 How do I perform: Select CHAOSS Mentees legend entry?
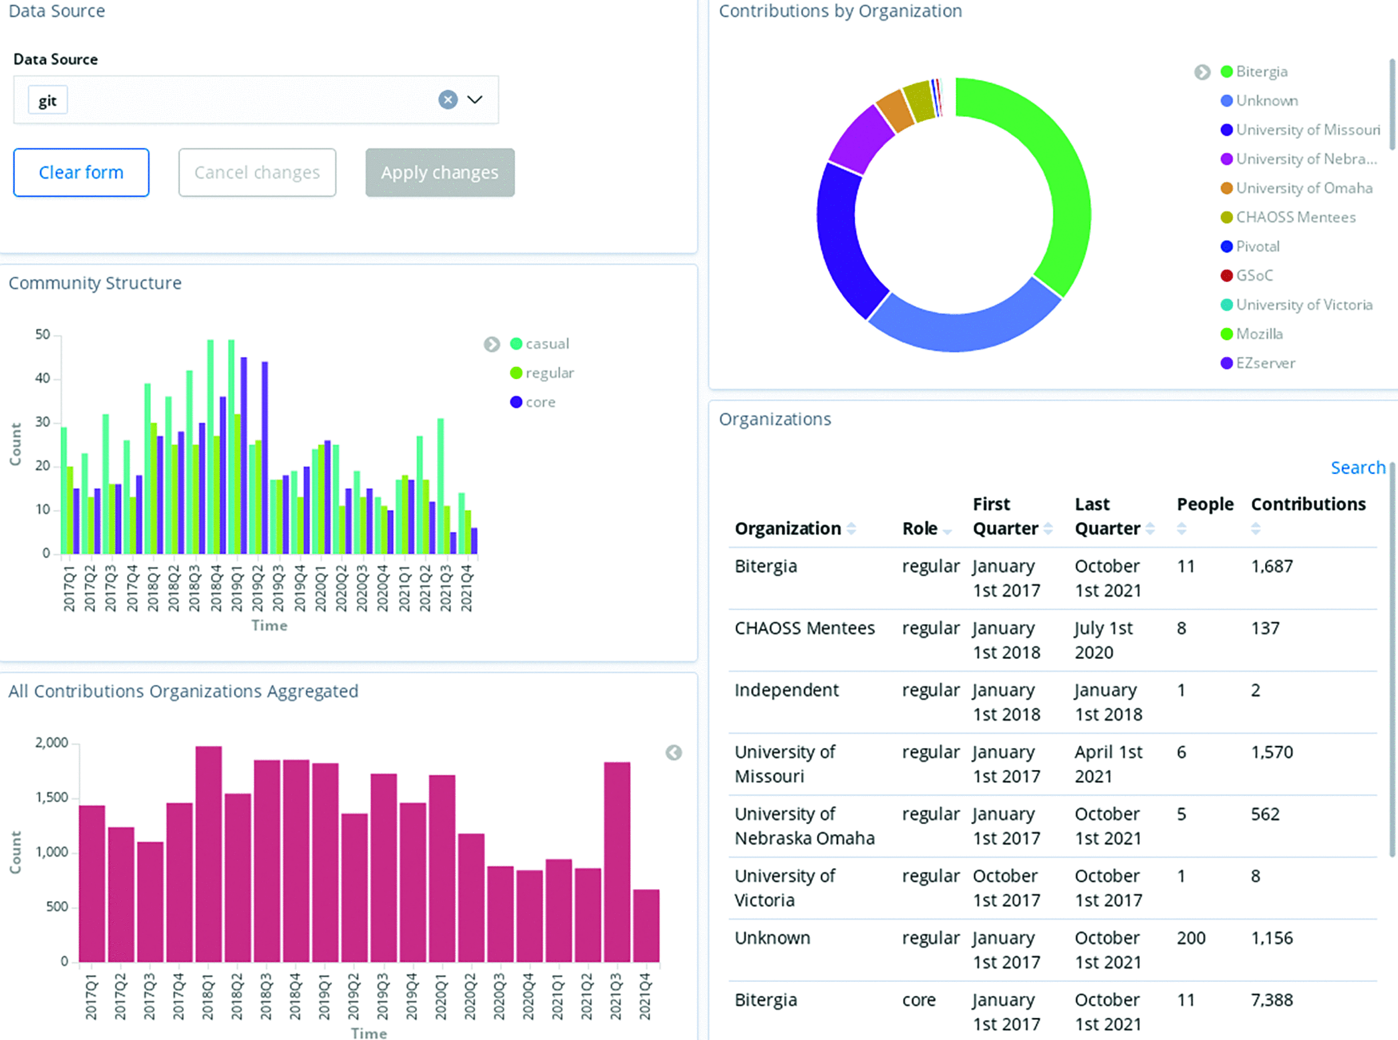(1288, 217)
